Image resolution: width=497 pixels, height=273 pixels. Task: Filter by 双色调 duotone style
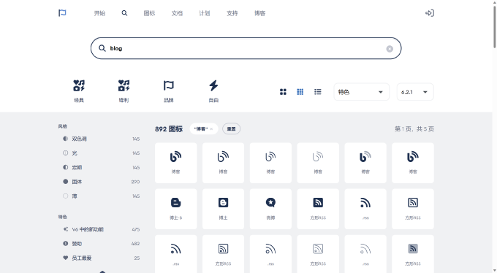101,139
